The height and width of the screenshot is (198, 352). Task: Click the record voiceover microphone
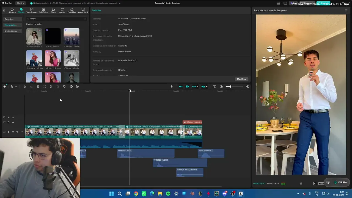[172, 87]
